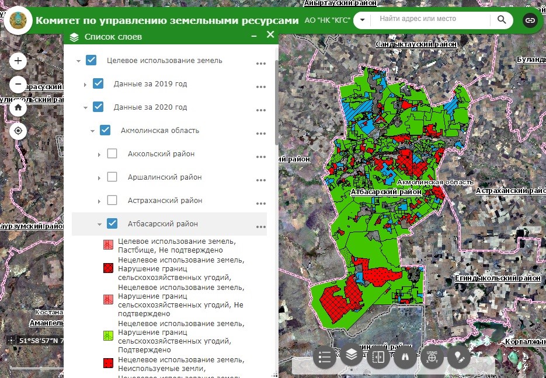Open the legend list widget
Image resolution: width=546 pixels, height=378 pixels.
click(x=324, y=357)
